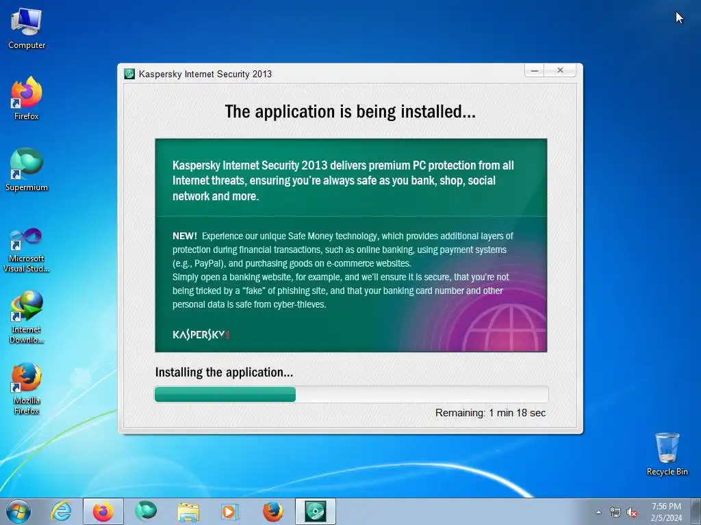The width and height of the screenshot is (701, 525).
Task: Click the Show desktop strip
Action: [x=696, y=511]
